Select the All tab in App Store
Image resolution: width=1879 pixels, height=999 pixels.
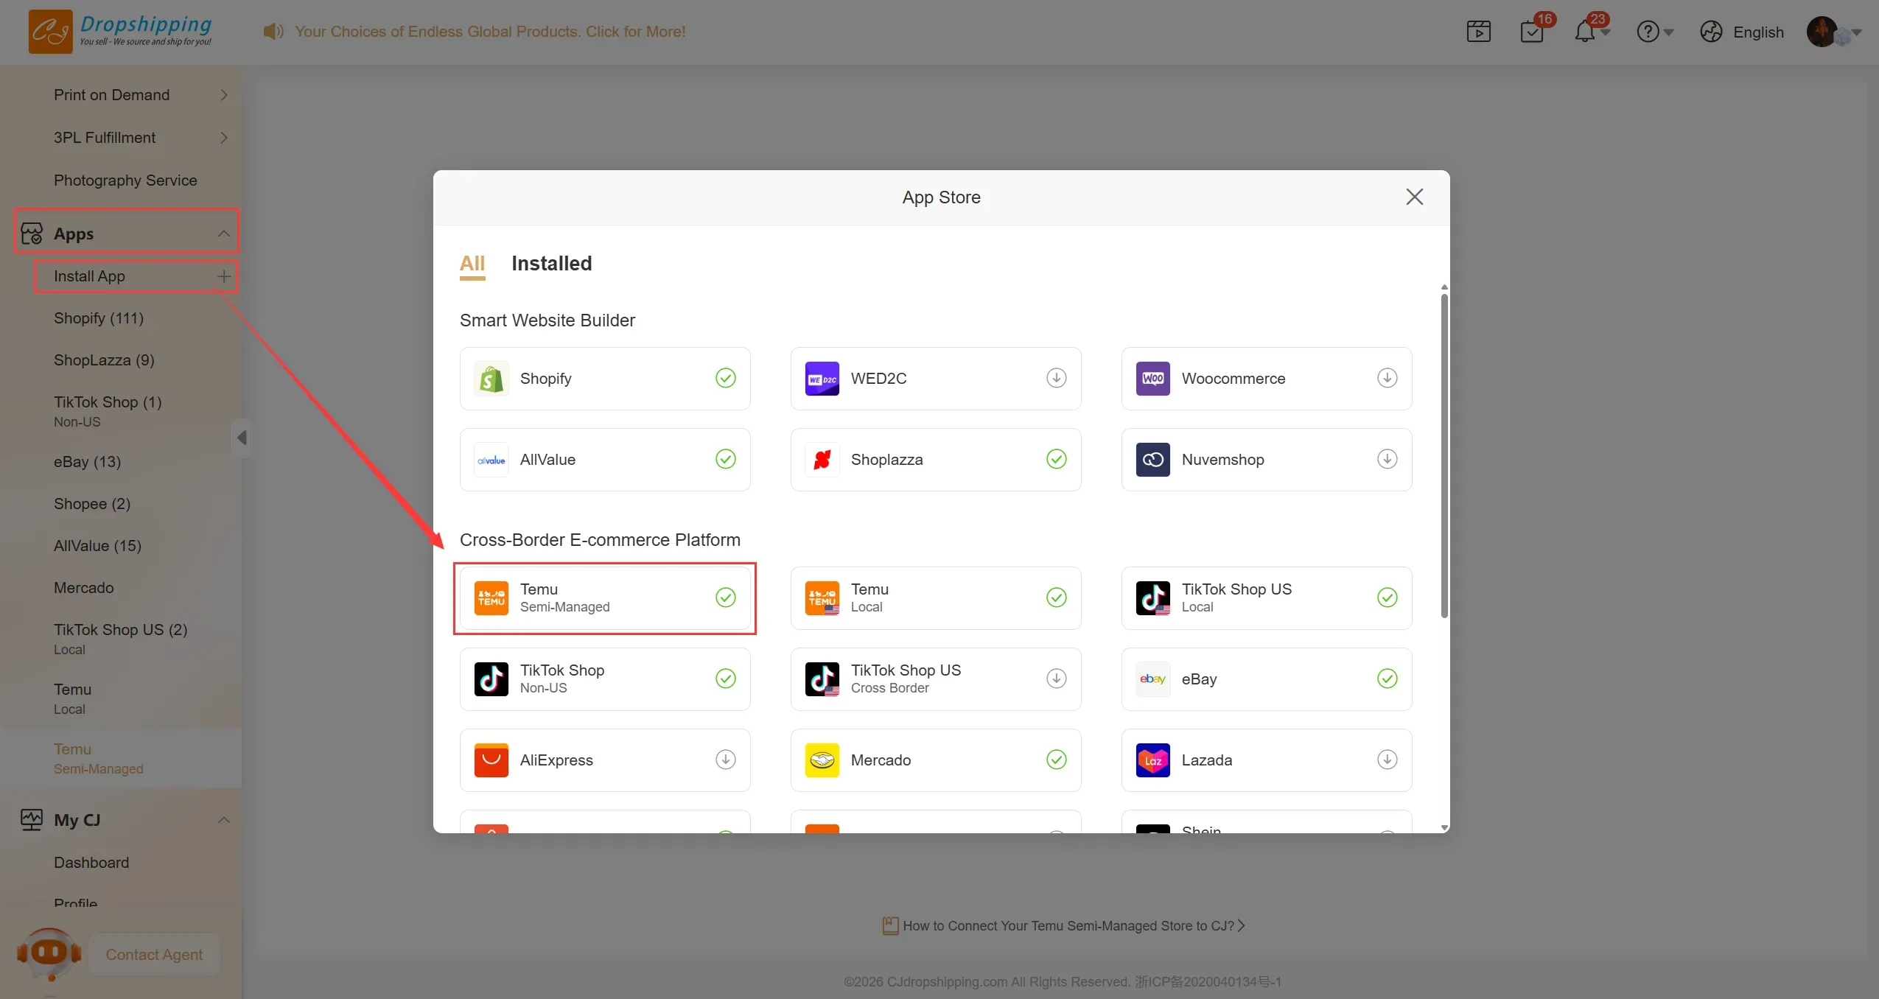point(472,264)
